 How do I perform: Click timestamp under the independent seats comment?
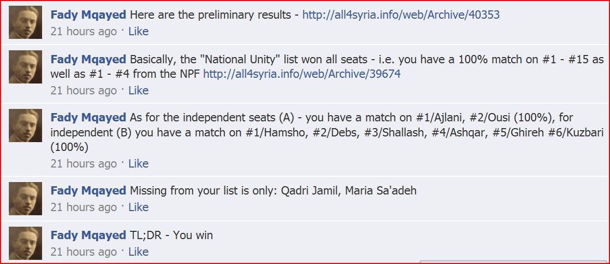(84, 164)
